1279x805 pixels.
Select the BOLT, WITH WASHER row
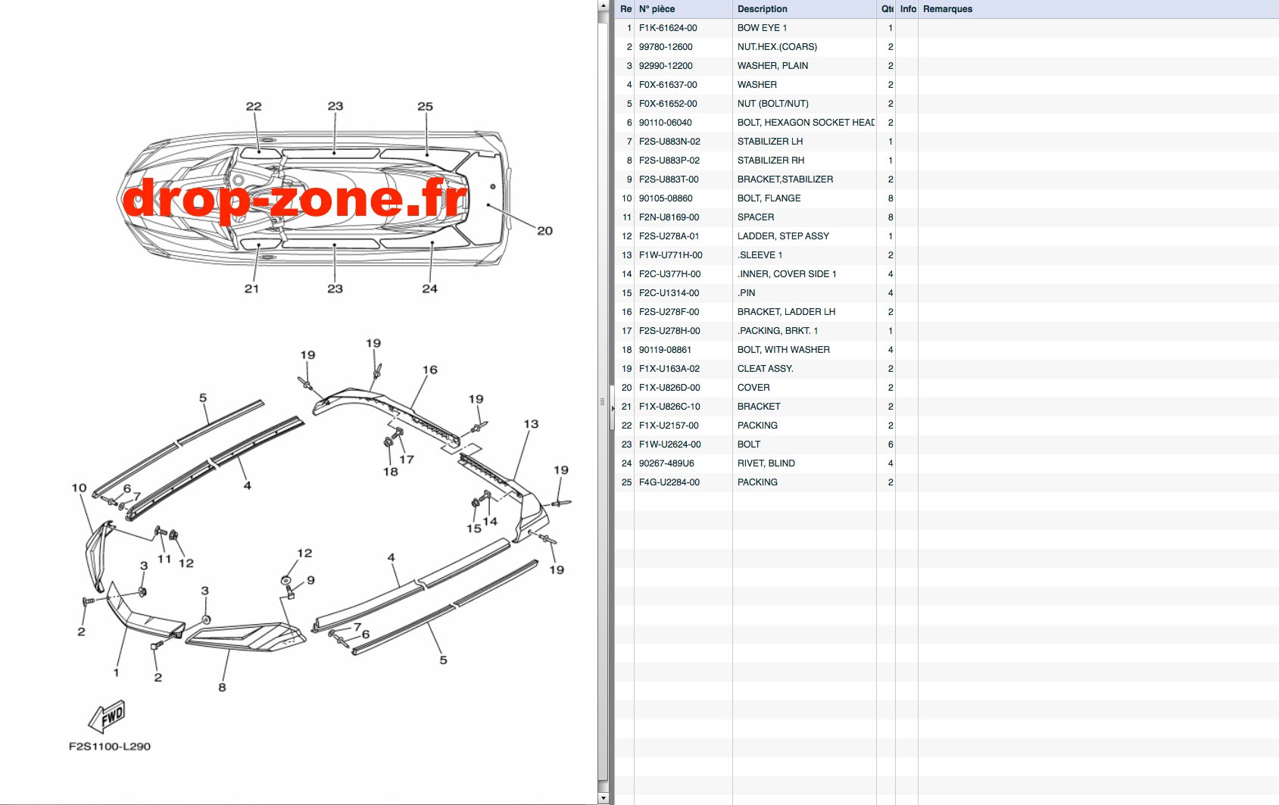(x=947, y=350)
